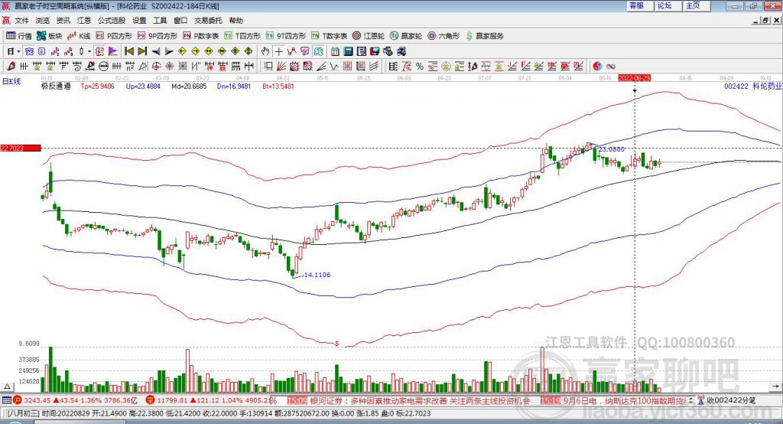Open the 帮助 menu
Viewport: 783px width, 424px height.
coord(236,21)
